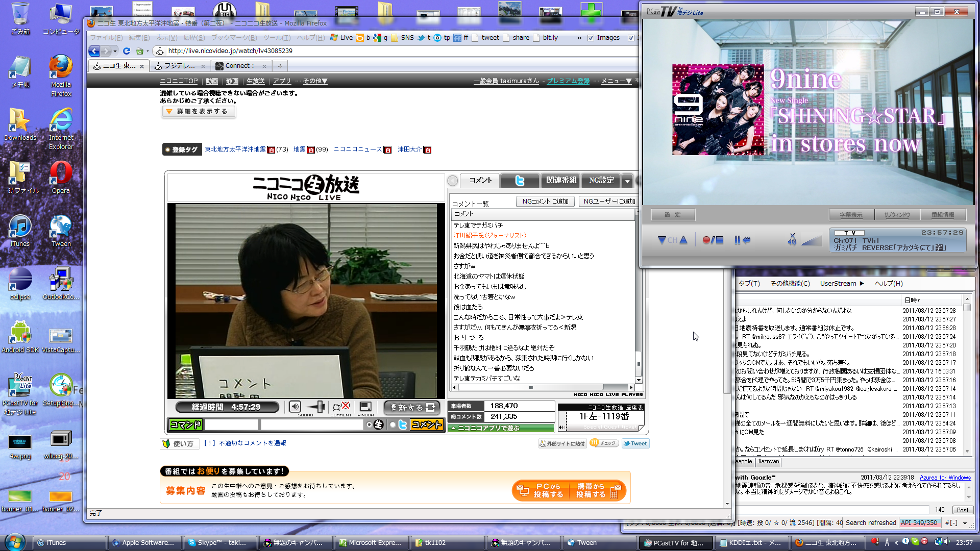Click Tweet button below player
This screenshot has height=551, width=980.
[635, 443]
